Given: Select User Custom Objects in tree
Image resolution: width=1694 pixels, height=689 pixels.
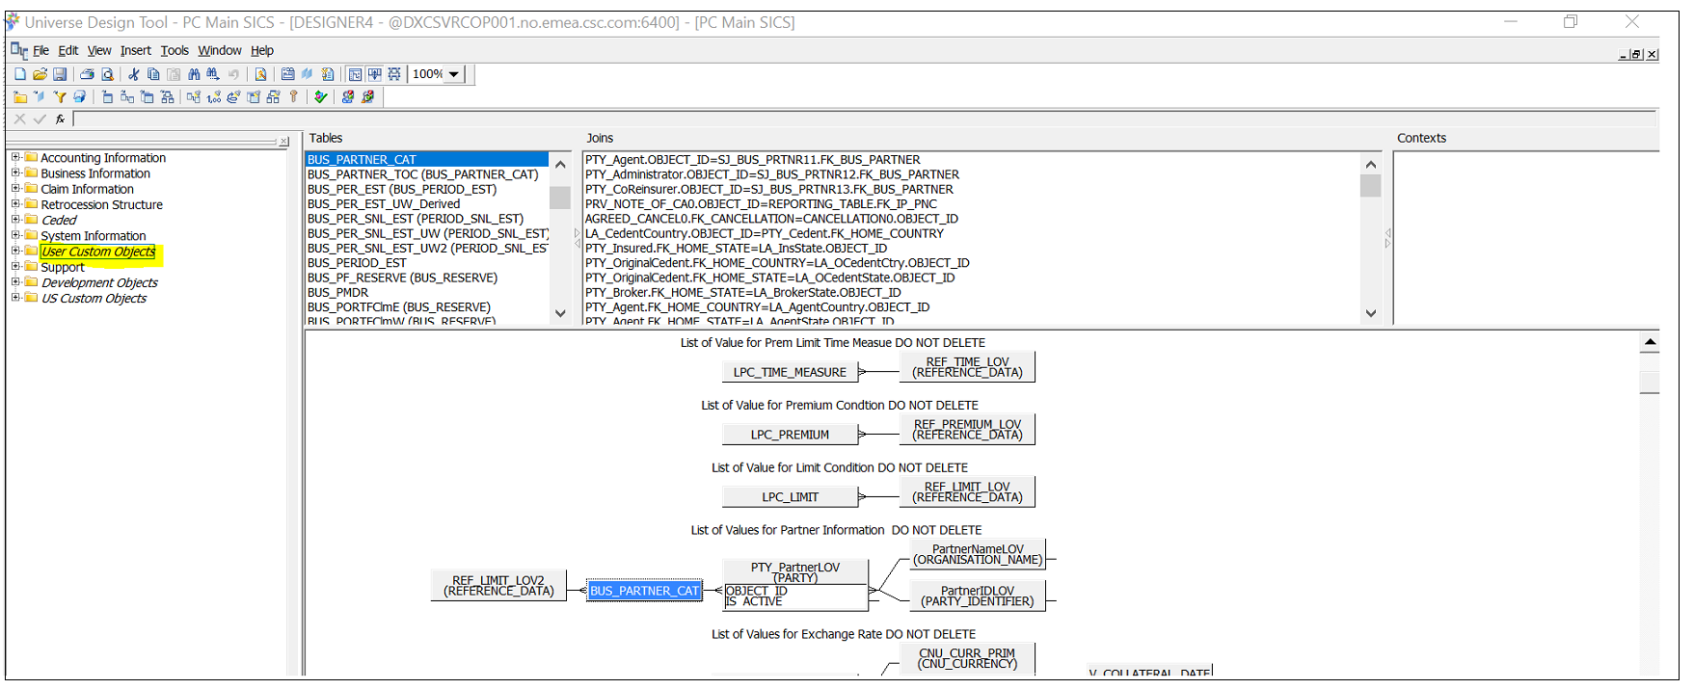Looking at the screenshot, I should tap(97, 252).
